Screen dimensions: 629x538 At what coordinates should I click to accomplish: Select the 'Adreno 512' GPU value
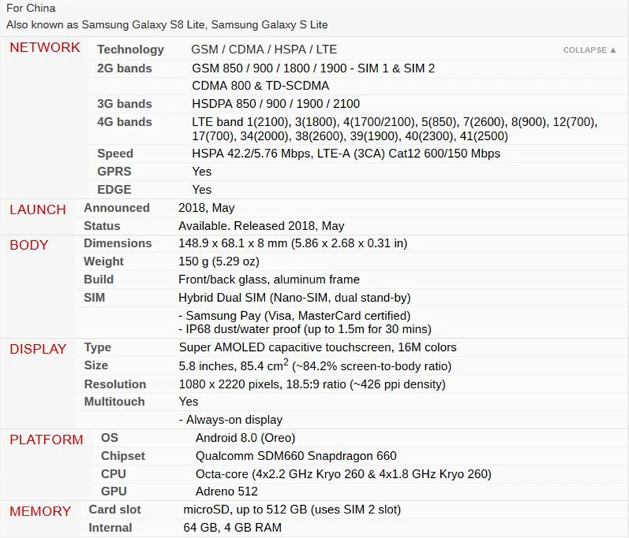point(226,492)
